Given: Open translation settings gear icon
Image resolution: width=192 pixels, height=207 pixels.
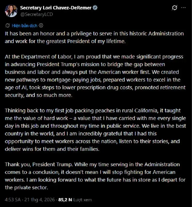Looking at the screenshot, I should [x=41, y=25].
